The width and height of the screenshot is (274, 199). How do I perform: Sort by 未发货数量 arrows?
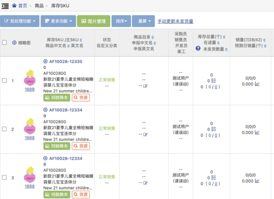(226, 49)
